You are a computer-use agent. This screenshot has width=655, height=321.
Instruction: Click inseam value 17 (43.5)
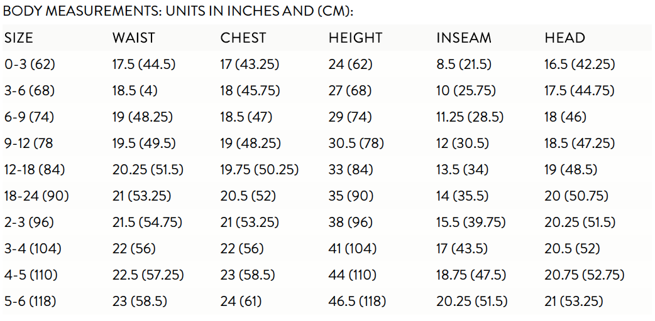[x=462, y=248]
